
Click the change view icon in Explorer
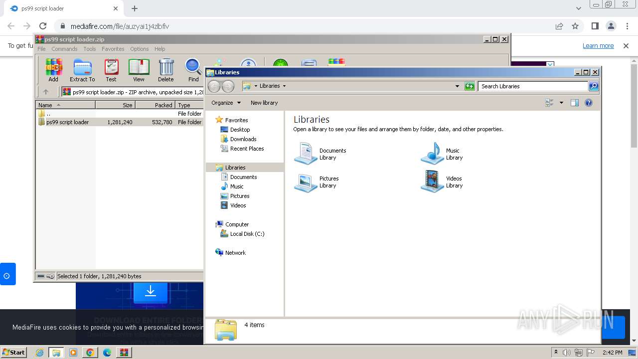[x=550, y=103]
